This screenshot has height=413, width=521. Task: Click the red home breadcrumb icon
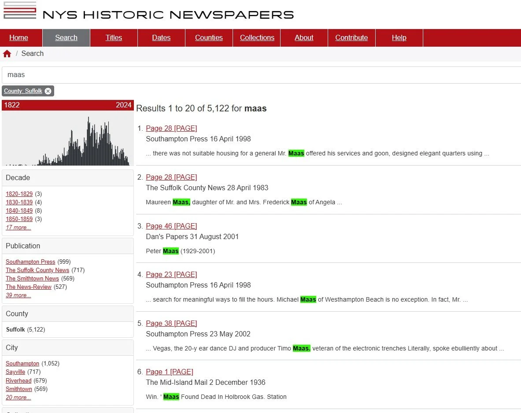[7, 54]
